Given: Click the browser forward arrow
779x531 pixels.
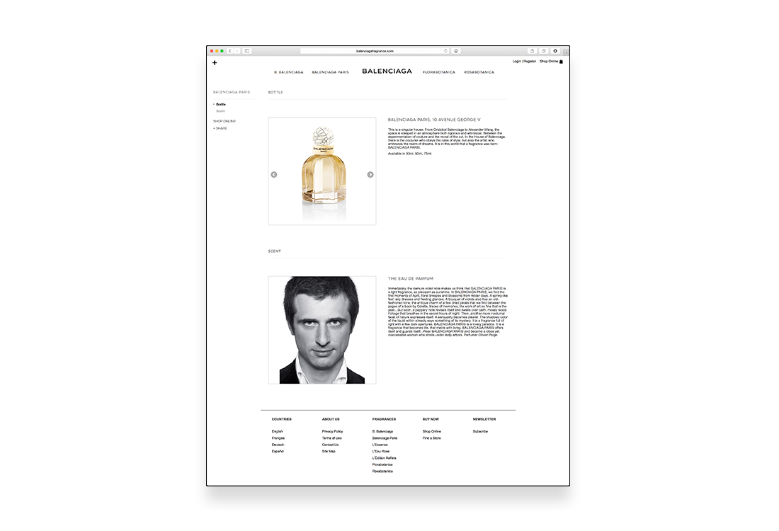Looking at the screenshot, I should pyautogui.click(x=237, y=51).
